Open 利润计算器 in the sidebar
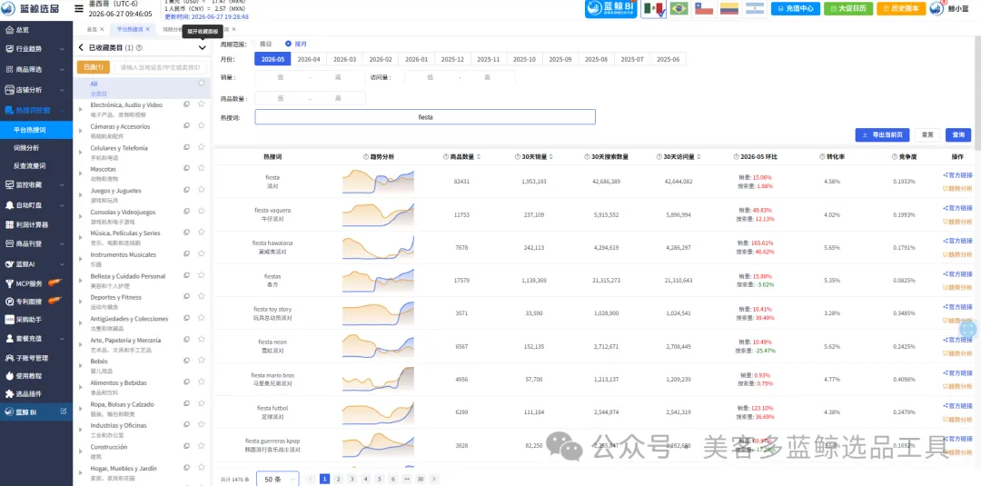The image size is (981, 486). coord(32,224)
